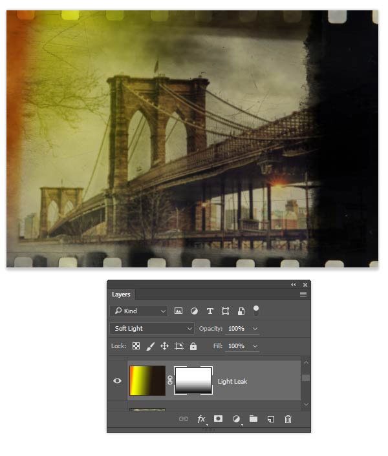Viewport: 388px width, 456px height.
Task: Select Light Leak gradient fill thumbnail
Action: coord(147,380)
